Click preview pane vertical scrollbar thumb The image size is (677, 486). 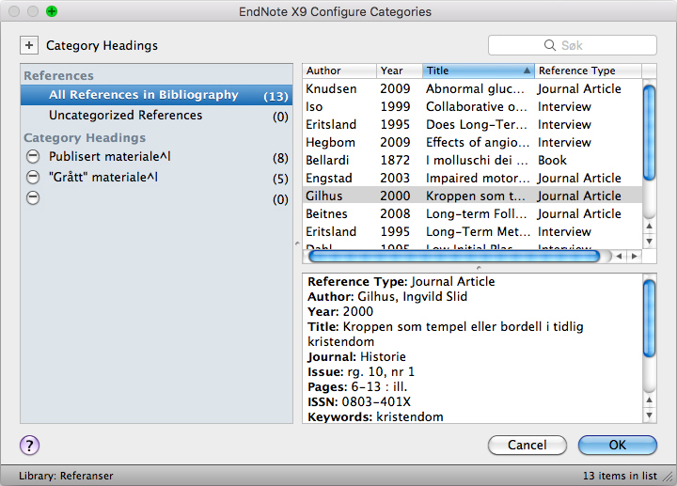coord(649,319)
